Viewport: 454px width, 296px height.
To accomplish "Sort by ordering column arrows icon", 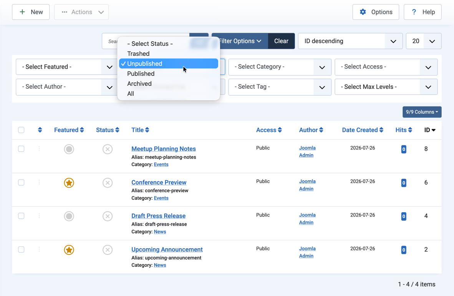I will 40,130.
